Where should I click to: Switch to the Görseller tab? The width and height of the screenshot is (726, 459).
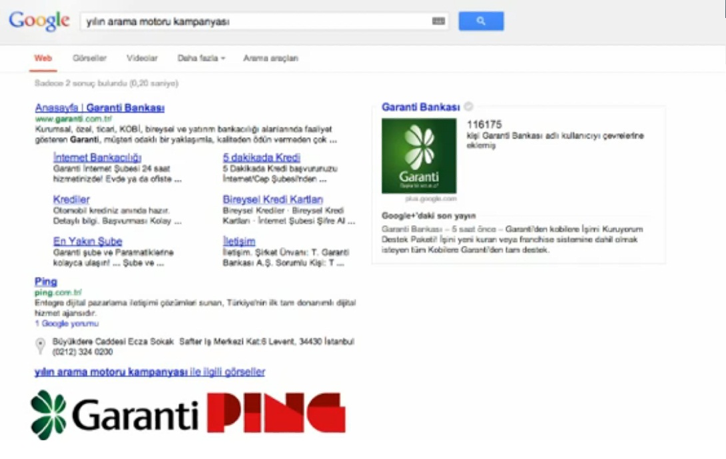pyautogui.click(x=89, y=58)
